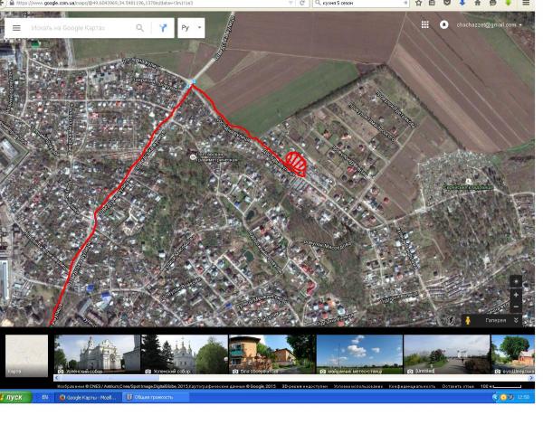This screenshot has height=434, width=543.
Task: Click the Google Maps search input field
Action: coord(81,28)
